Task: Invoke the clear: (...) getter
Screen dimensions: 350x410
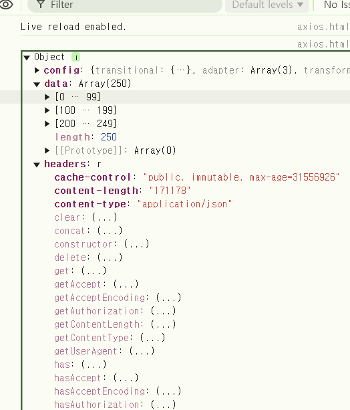Action: [x=104, y=217]
